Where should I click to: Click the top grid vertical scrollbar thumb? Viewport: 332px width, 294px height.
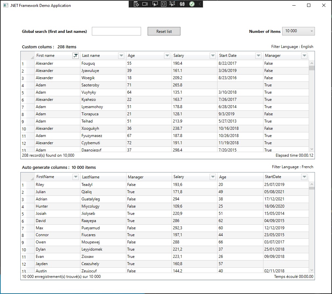coord(312,68)
